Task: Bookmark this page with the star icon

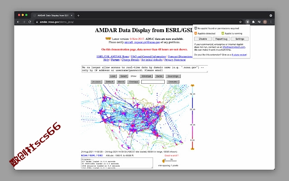Action: click(x=240, y=22)
